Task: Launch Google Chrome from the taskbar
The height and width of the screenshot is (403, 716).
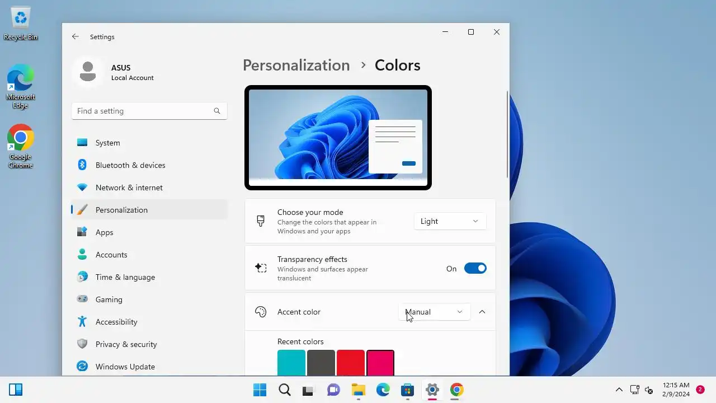Action: 456,390
